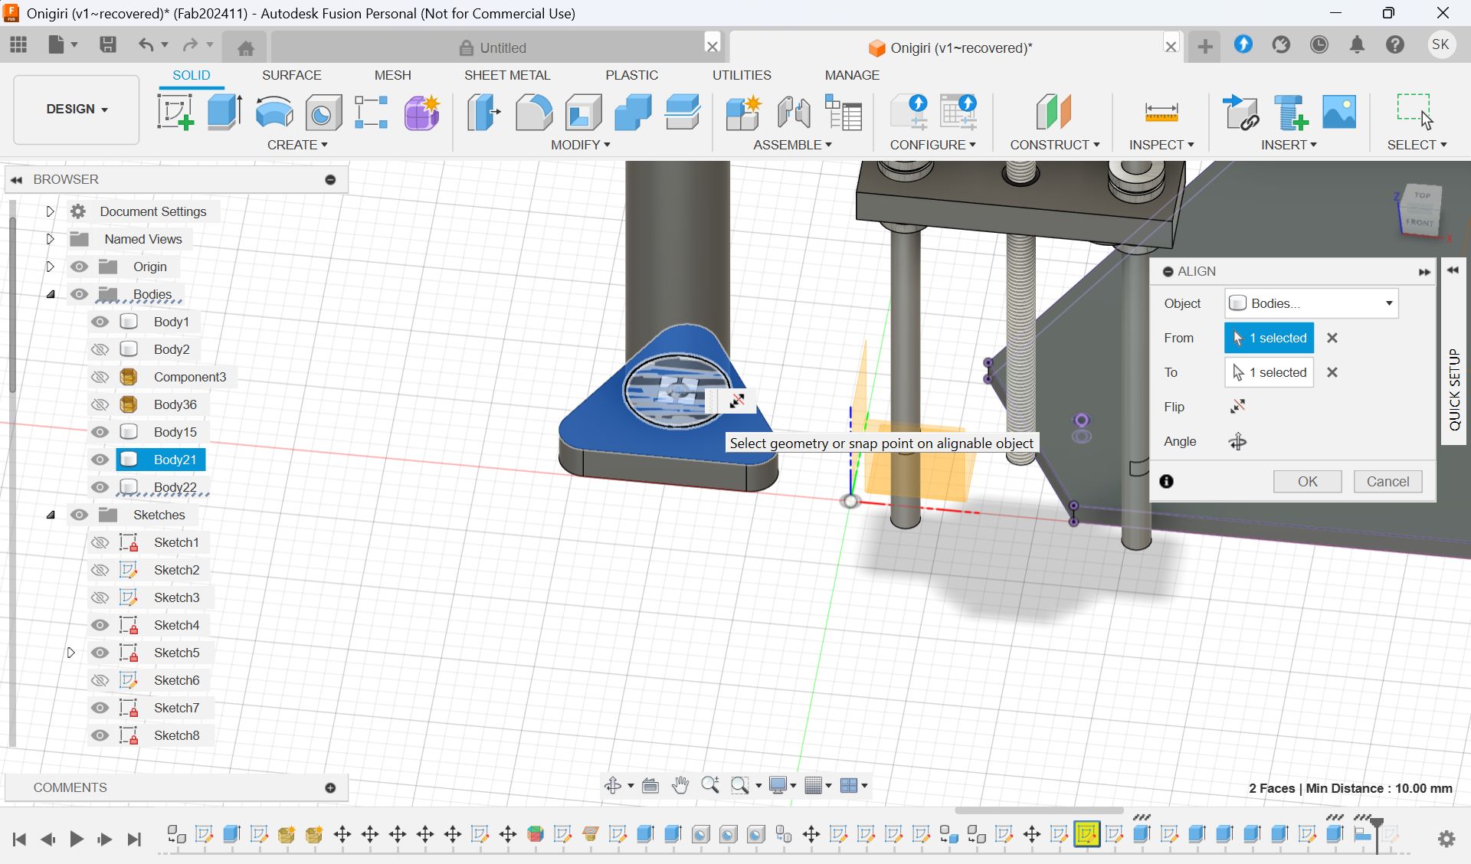Click the Midplane construct icon
Image resolution: width=1471 pixels, height=864 pixels.
coord(1054,112)
